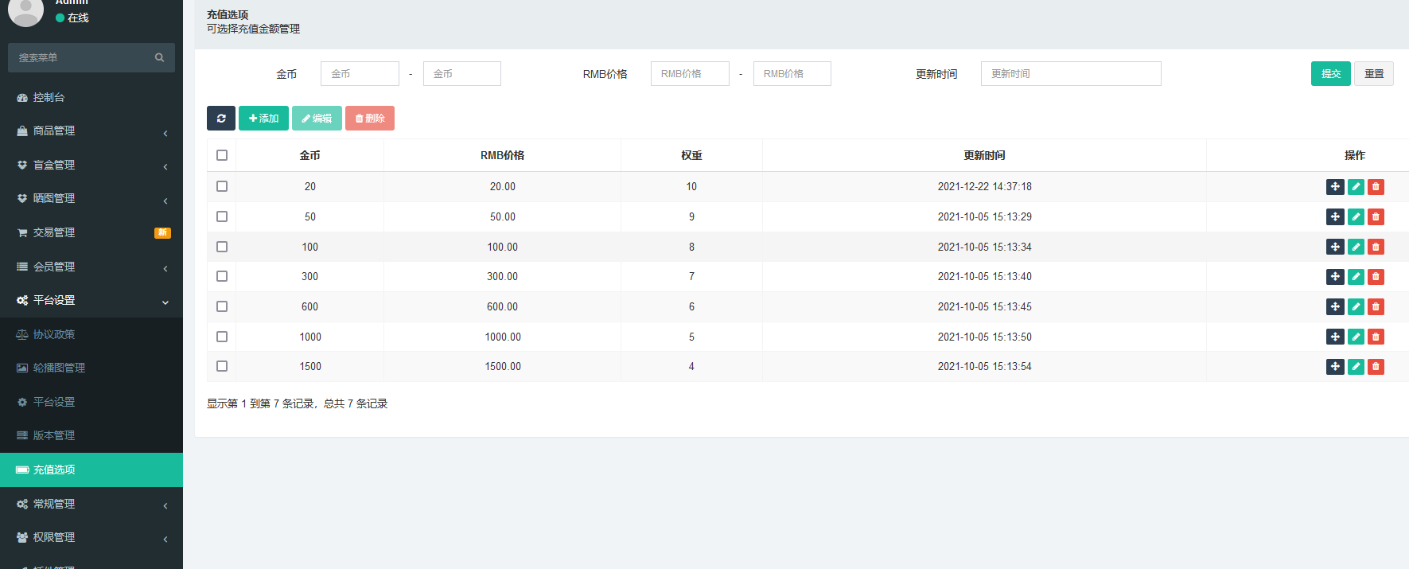1409x569 pixels.
Task: Edit the 1500 coin row with pencil icon
Action: click(x=1356, y=367)
